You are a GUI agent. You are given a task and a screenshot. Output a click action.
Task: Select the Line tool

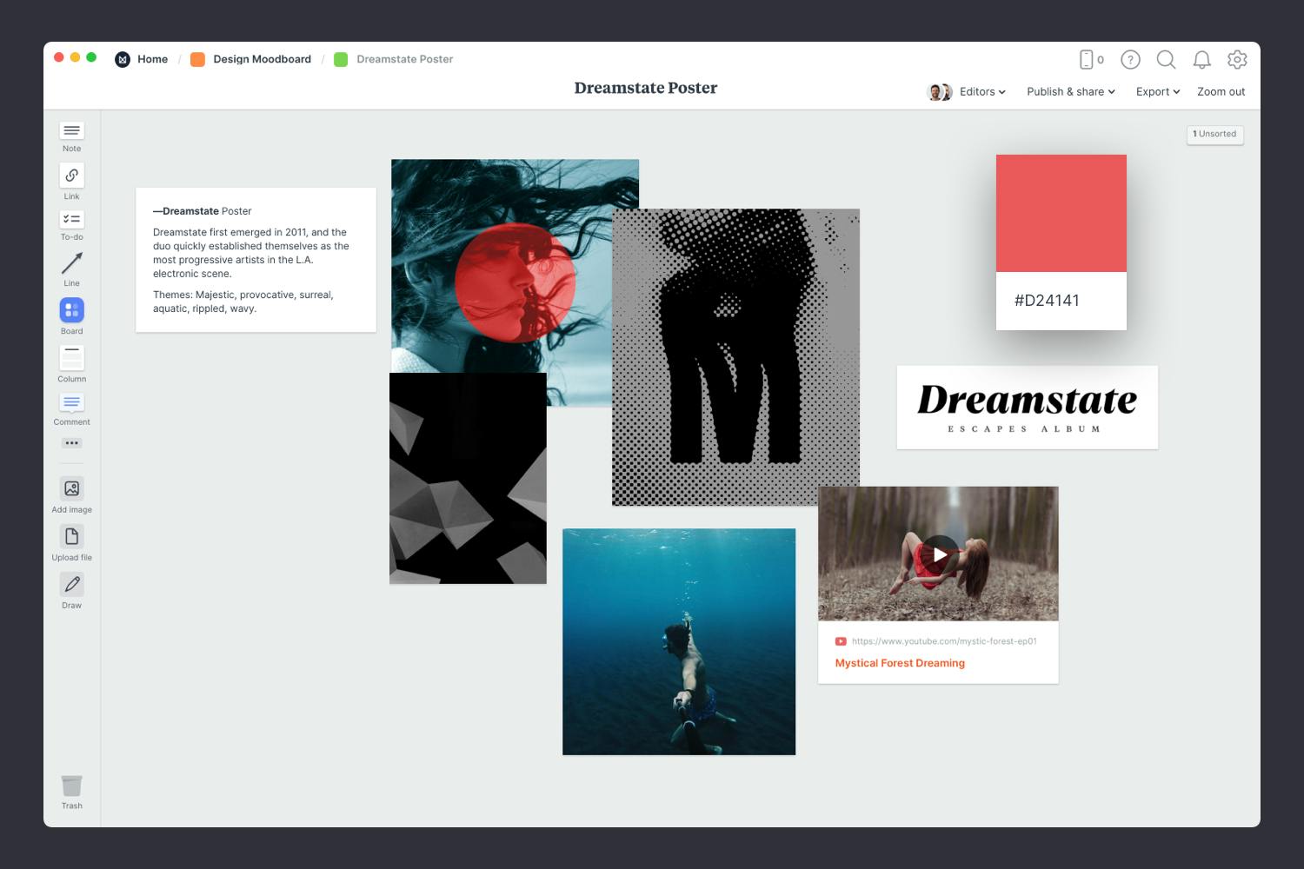point(71,265)
